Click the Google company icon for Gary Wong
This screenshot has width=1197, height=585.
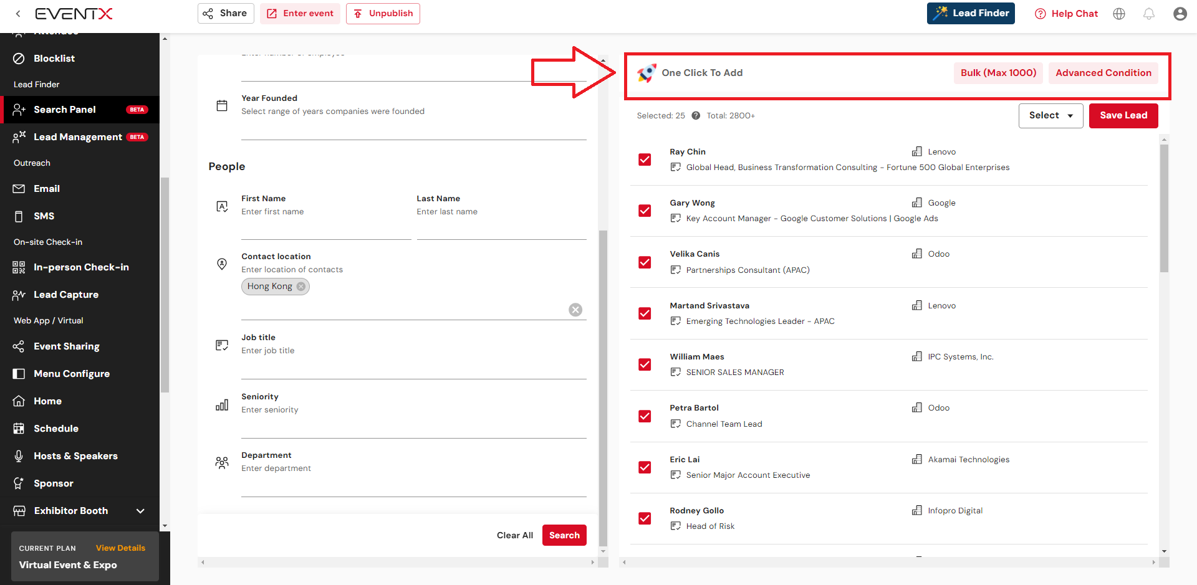(916, 202)
